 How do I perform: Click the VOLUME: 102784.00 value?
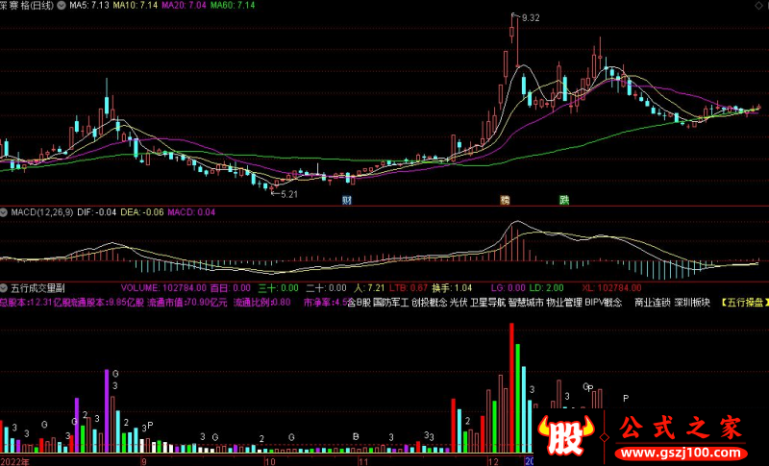click(163, 288)
